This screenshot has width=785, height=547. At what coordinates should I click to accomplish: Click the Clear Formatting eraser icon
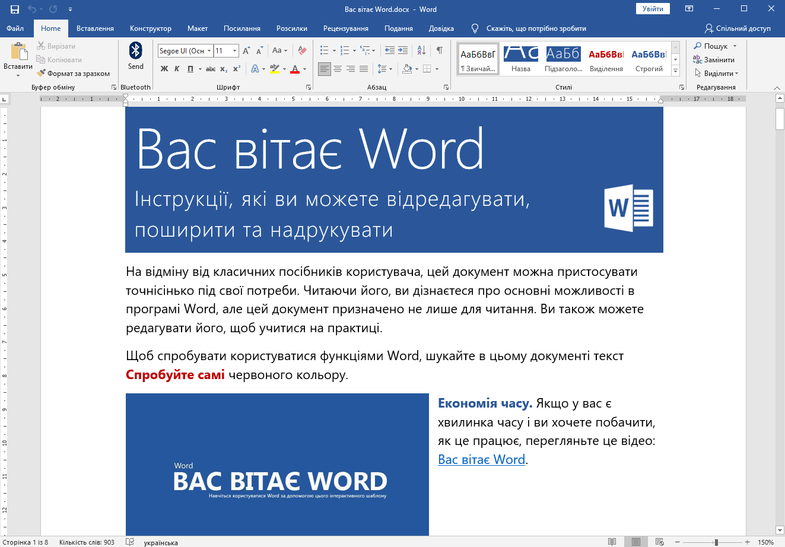coord(303,50)
